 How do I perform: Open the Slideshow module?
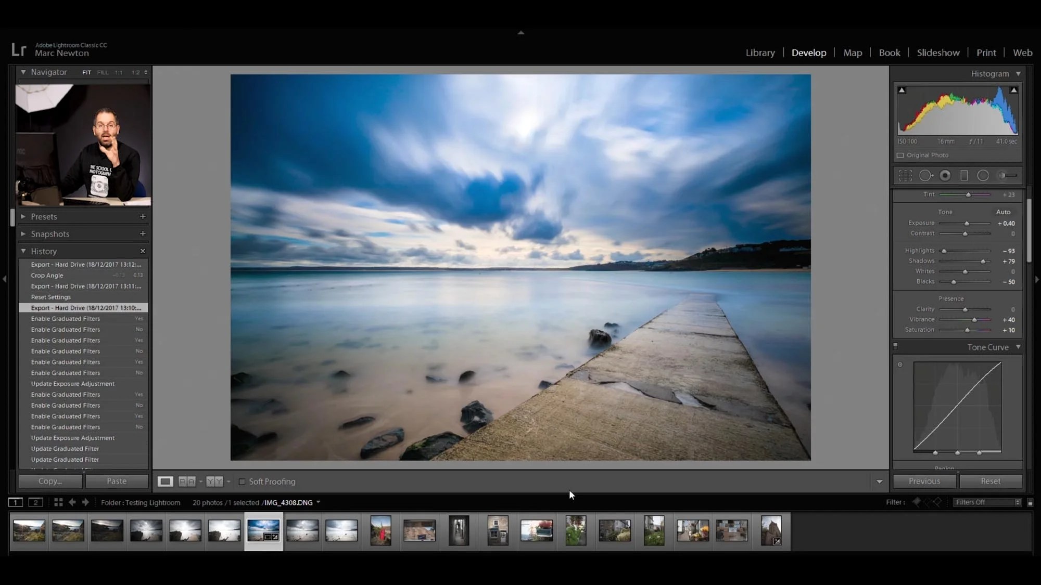point(938,53)
